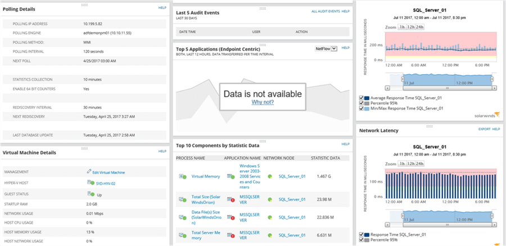Toggle Percentile 95% checkbox in Network Latency
The width and height of the screenshot is (506, 246).
click(x=362, y=240)
